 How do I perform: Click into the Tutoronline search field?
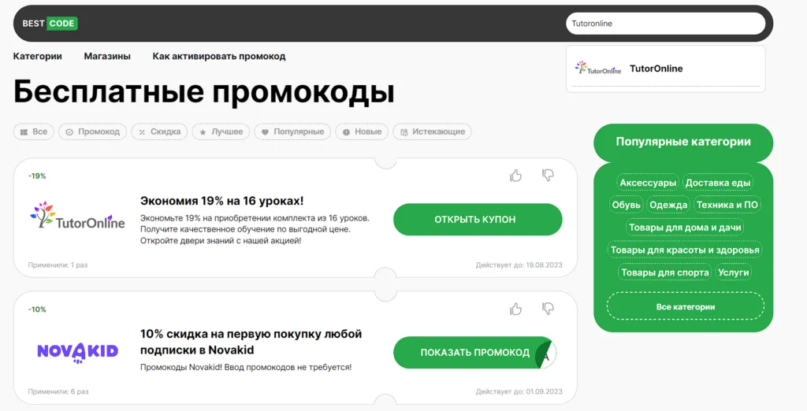[664, 24]
